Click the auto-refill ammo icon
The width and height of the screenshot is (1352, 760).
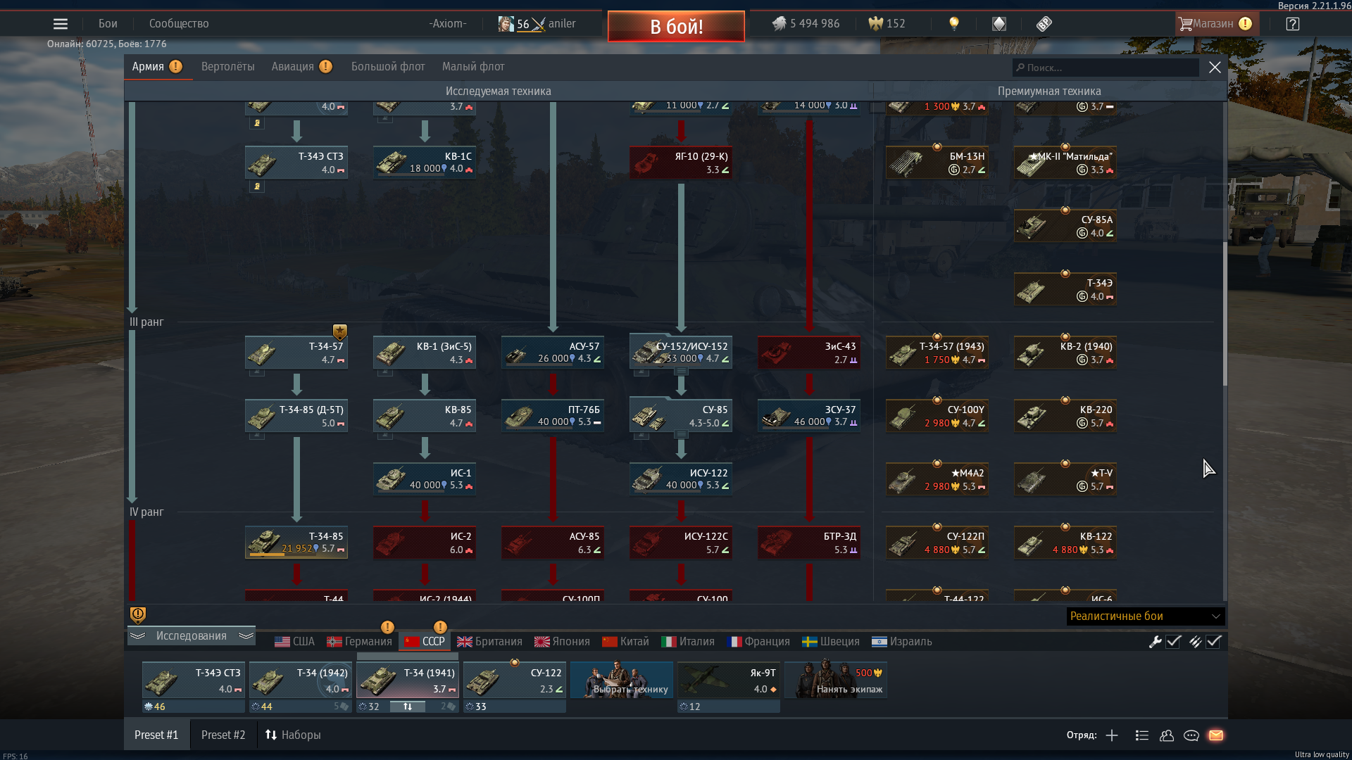1195,641
